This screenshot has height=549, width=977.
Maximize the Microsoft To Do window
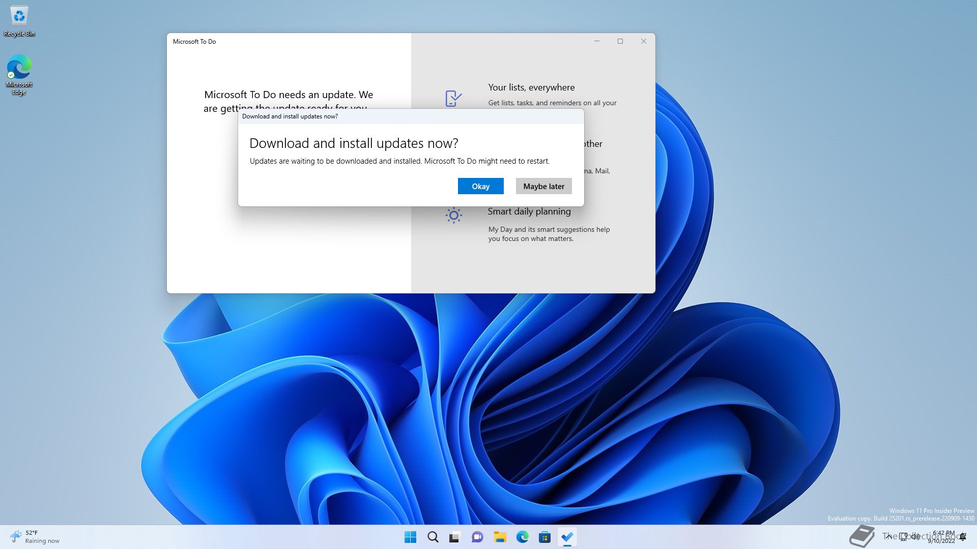click(x=620, y=41)
